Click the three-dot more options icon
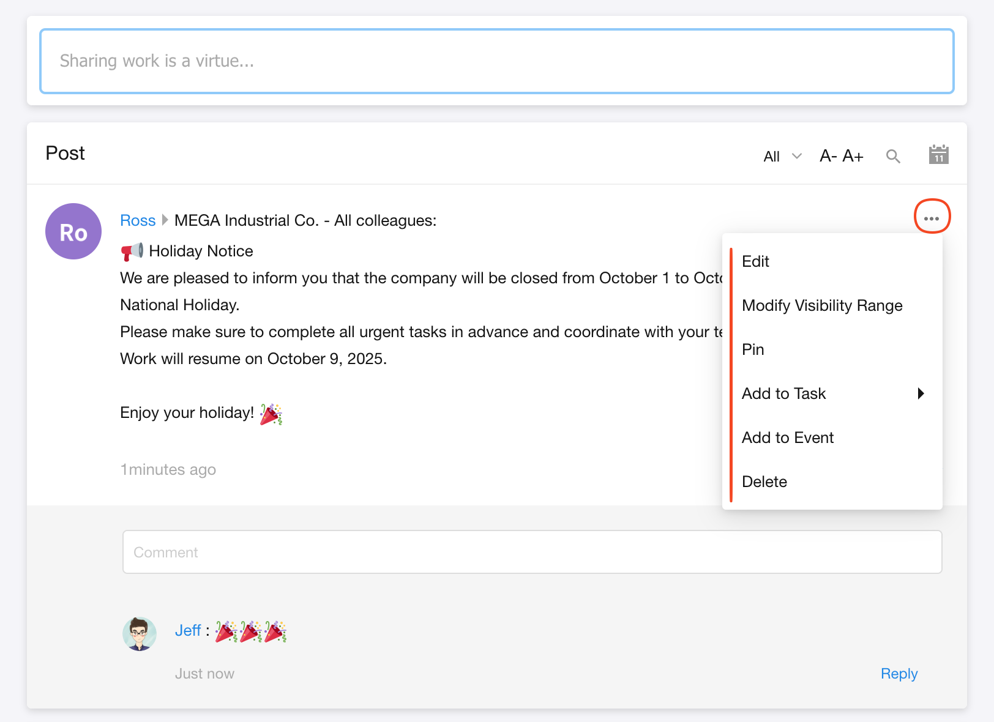This screenshot has width=994, height=722. (x=932, y=217)
